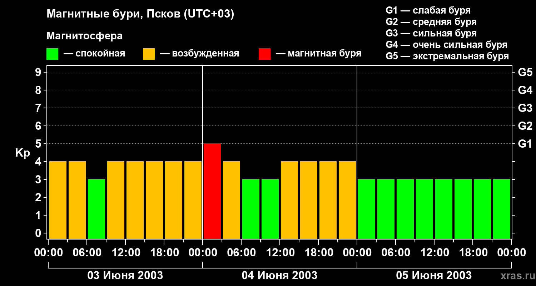Click the '5' value on Kp axis

39,144
